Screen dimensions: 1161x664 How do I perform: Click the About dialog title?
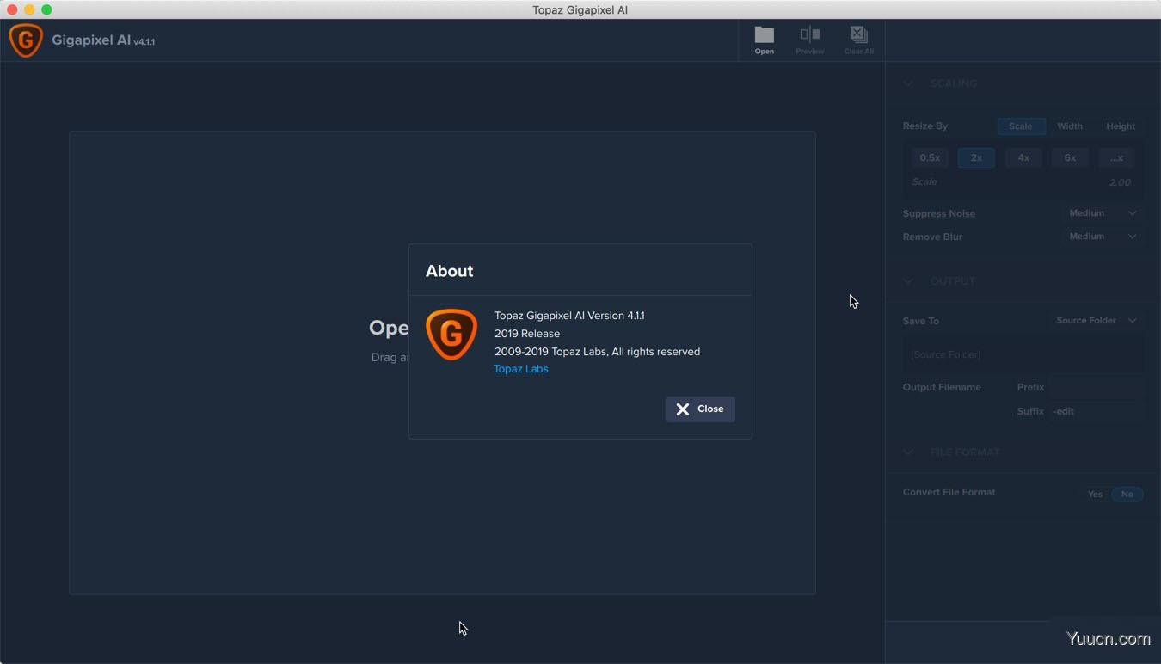[449, 271]
